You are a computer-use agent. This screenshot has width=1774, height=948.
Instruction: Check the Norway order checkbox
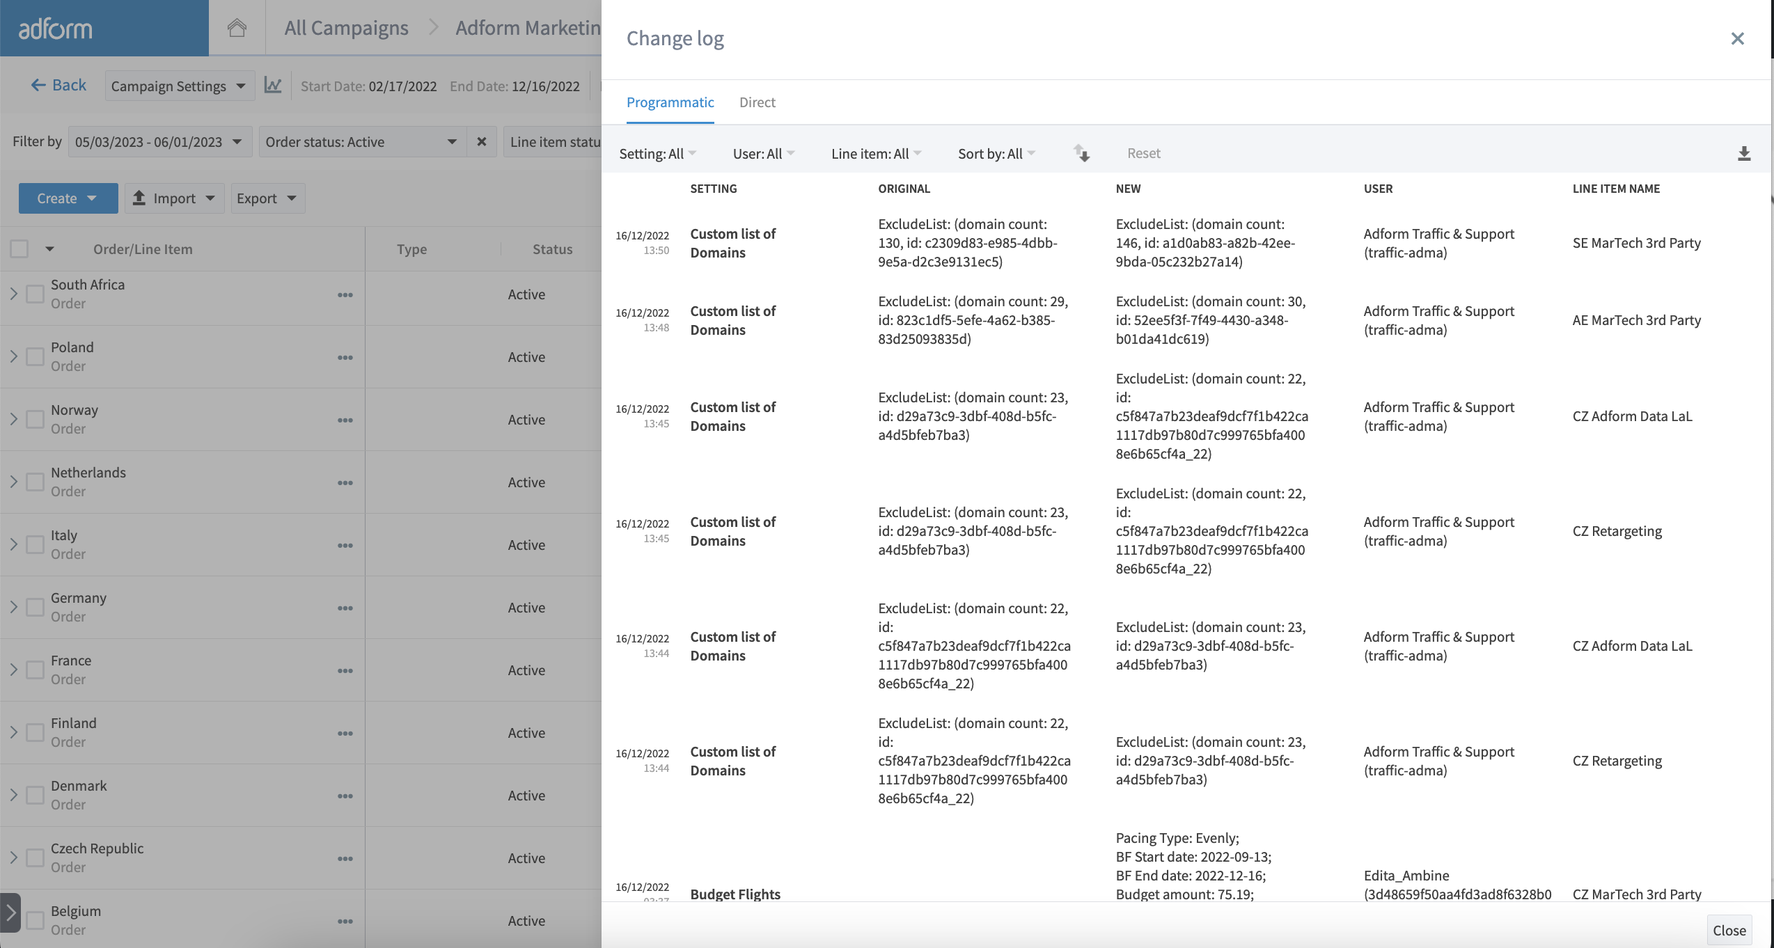[x=35, y=419]
